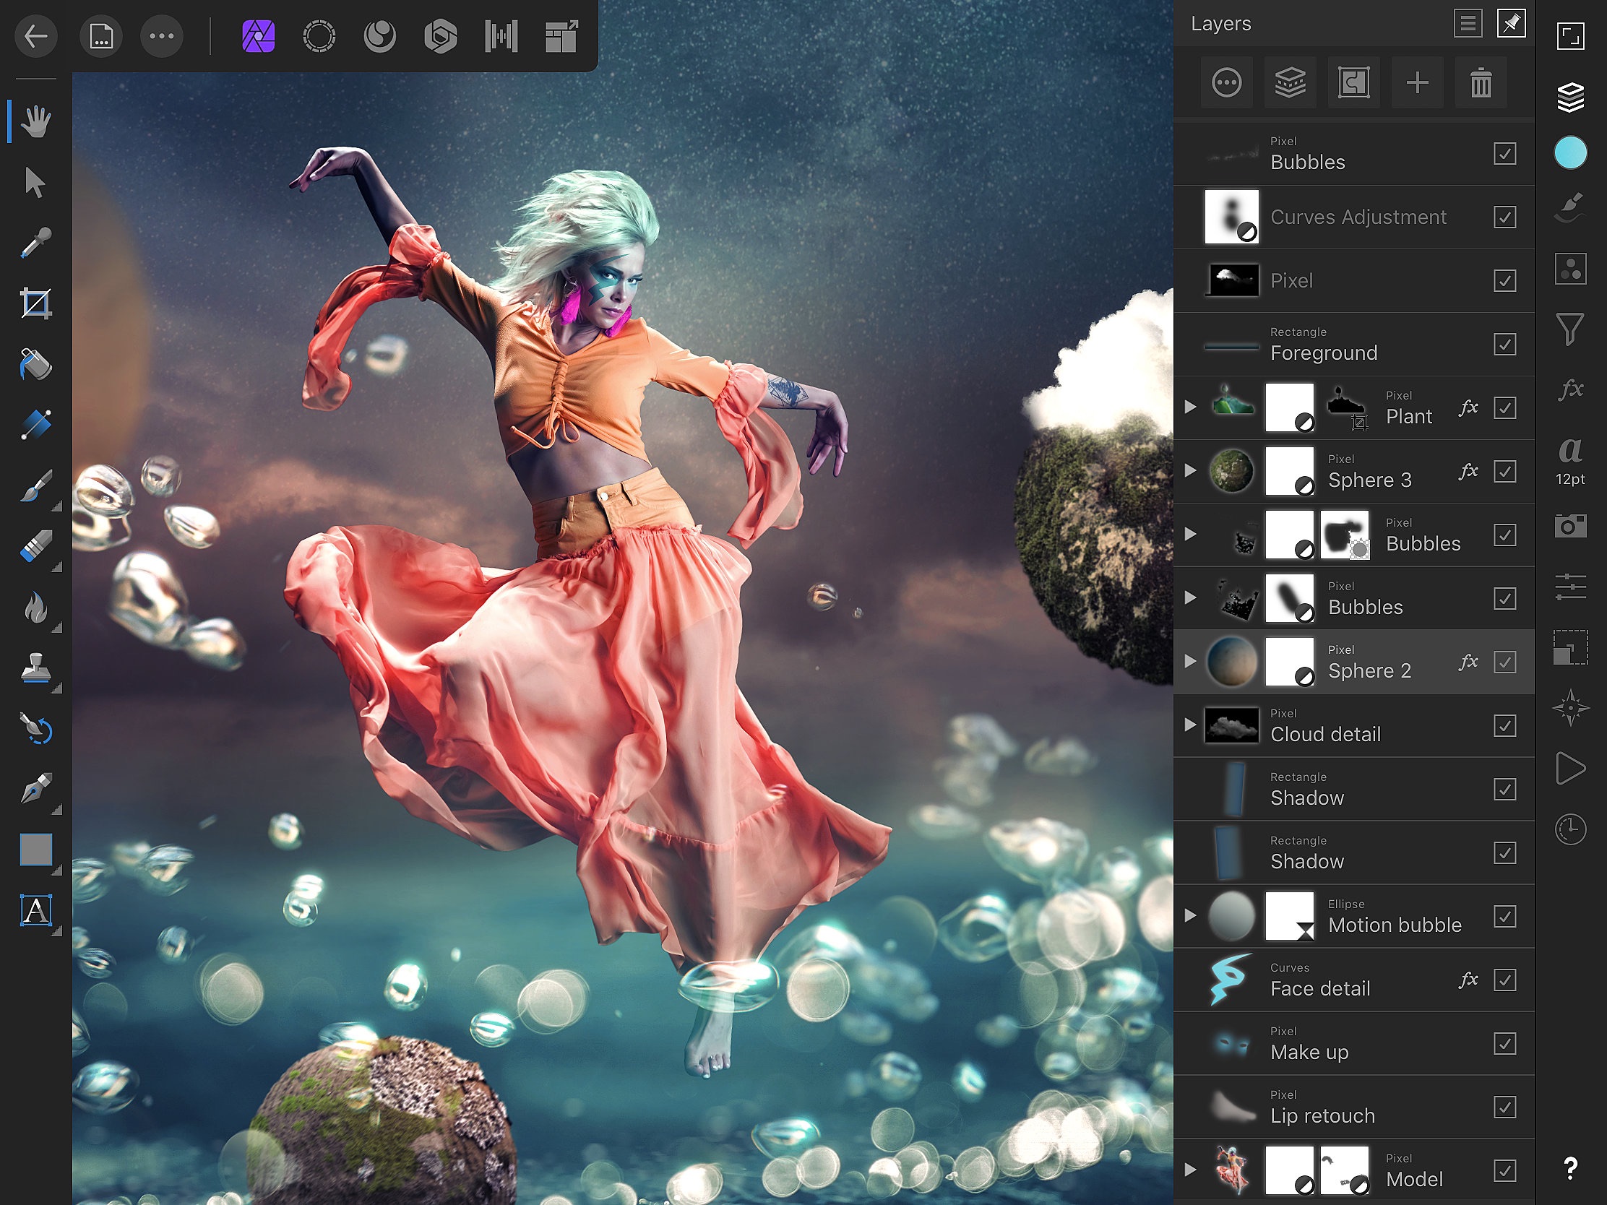Image resolution: width=1607 pixels, height=1205 pixels.
Task: Switch to Liquify persona icon
Action: [380, 35]
